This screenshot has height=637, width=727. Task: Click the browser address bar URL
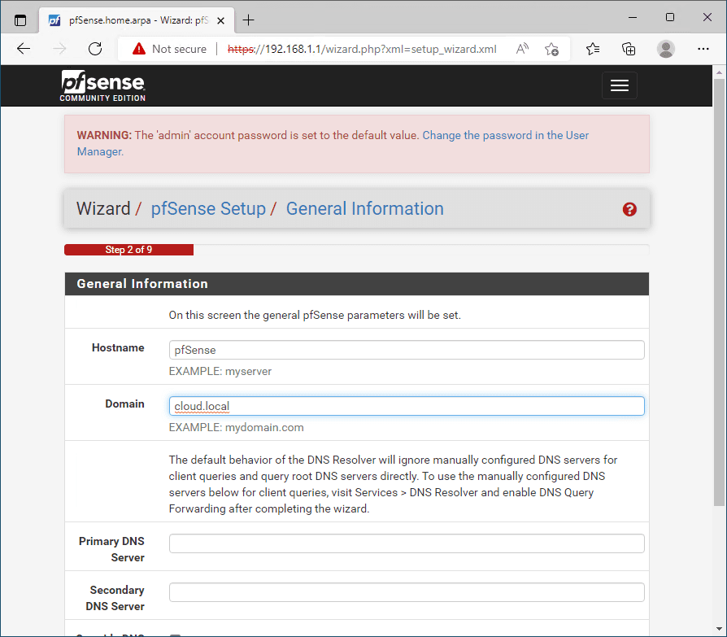point(362,49)
